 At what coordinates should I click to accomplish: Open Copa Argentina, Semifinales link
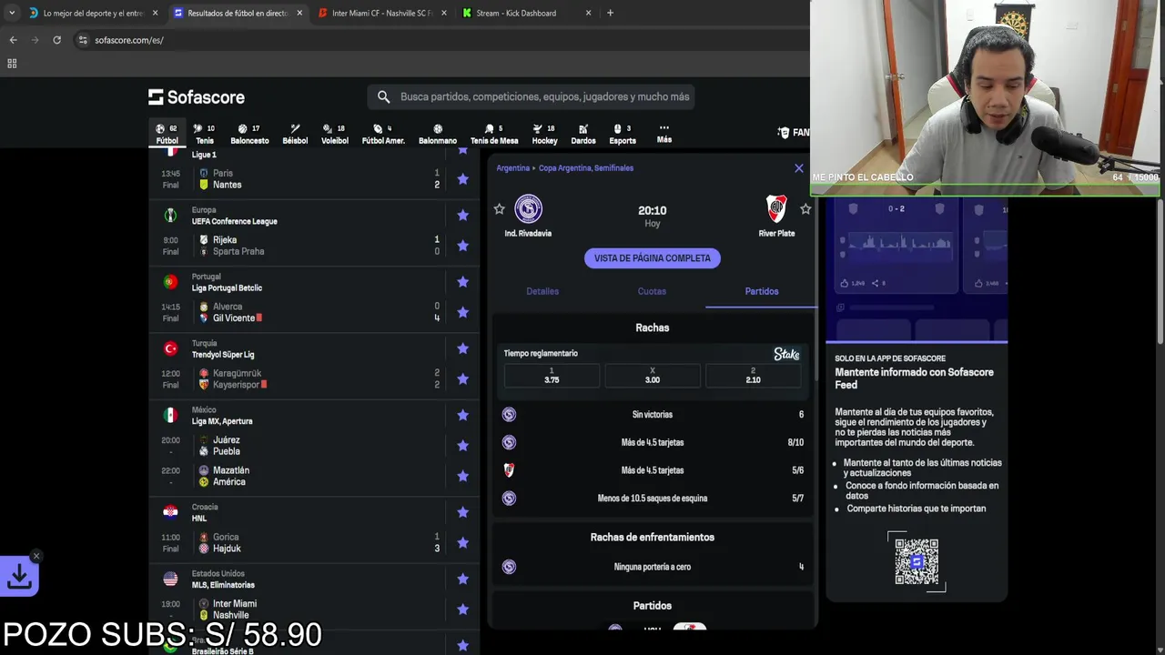tap(586, 168)
